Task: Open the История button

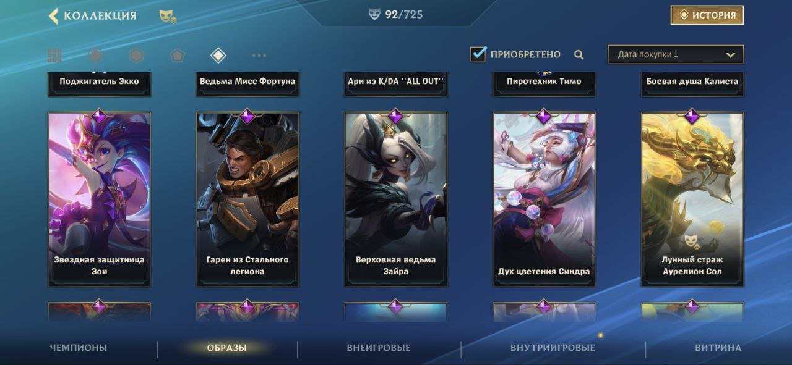Action: pos(707,15)
